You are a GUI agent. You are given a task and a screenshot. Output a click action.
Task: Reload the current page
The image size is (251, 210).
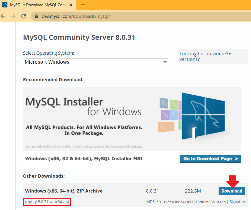tap(24, 16)
